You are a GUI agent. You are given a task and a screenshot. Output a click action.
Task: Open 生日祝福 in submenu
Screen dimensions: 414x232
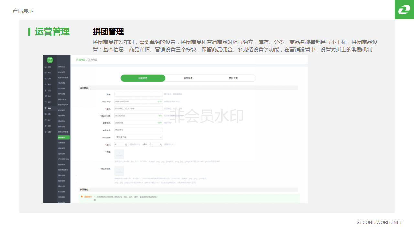61,88
